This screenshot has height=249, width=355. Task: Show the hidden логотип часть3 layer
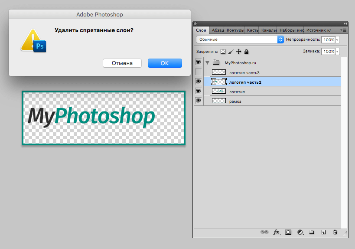click(x=199, y=72)
